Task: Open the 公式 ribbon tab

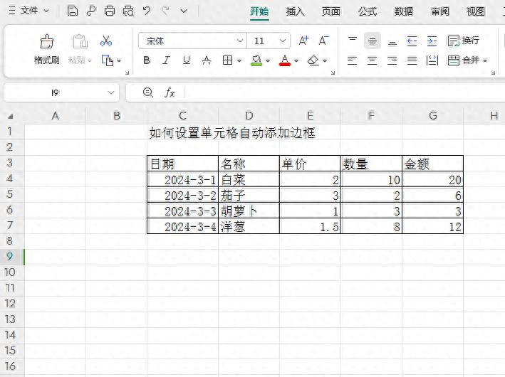Action: point(368,11)
